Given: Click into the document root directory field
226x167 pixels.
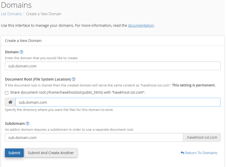Looking at the screenshot, I should click(x=118, y=102).
